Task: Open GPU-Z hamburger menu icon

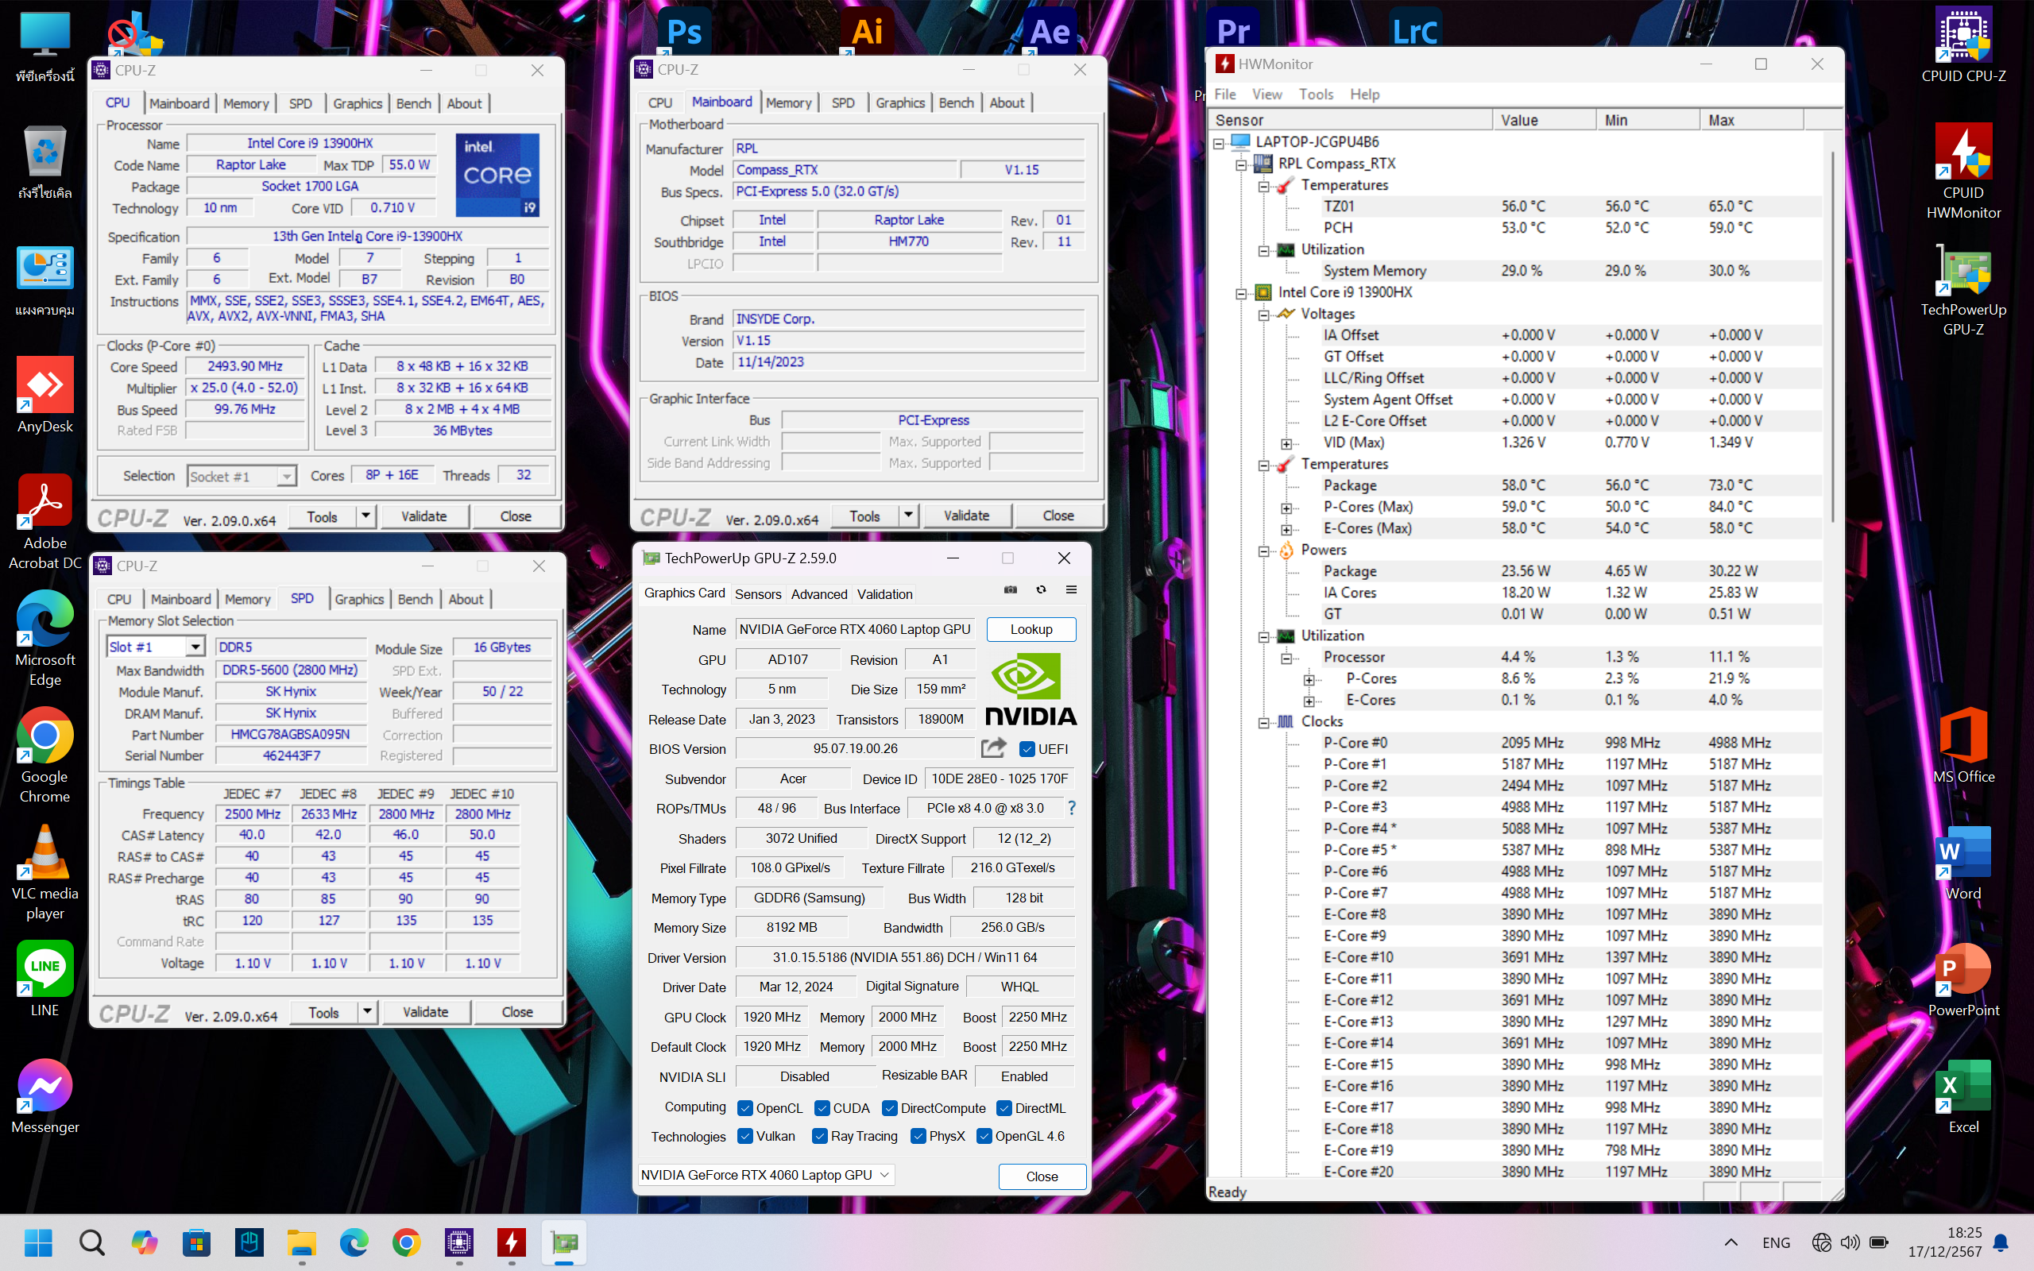Action: click(1072, 590)
